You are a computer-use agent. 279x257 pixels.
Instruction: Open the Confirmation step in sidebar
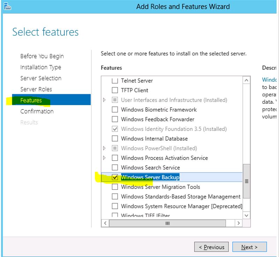point(37,111)
